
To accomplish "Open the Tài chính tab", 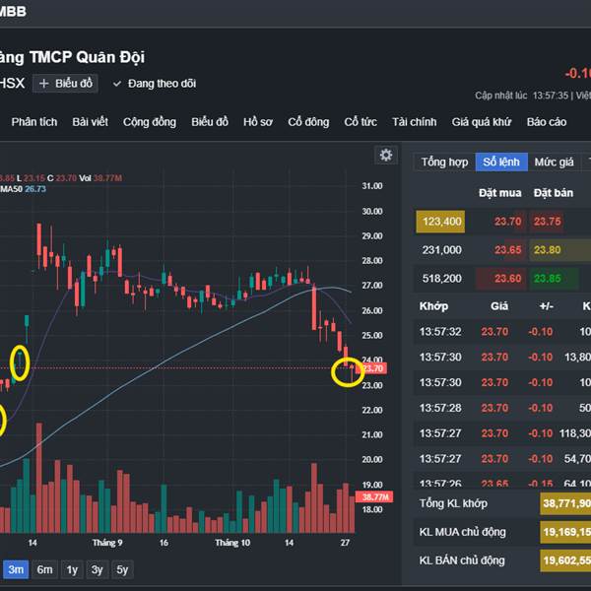I will point(414,122).
